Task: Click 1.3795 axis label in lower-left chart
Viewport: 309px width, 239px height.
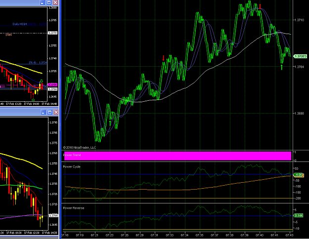Action: pos(53,122)
